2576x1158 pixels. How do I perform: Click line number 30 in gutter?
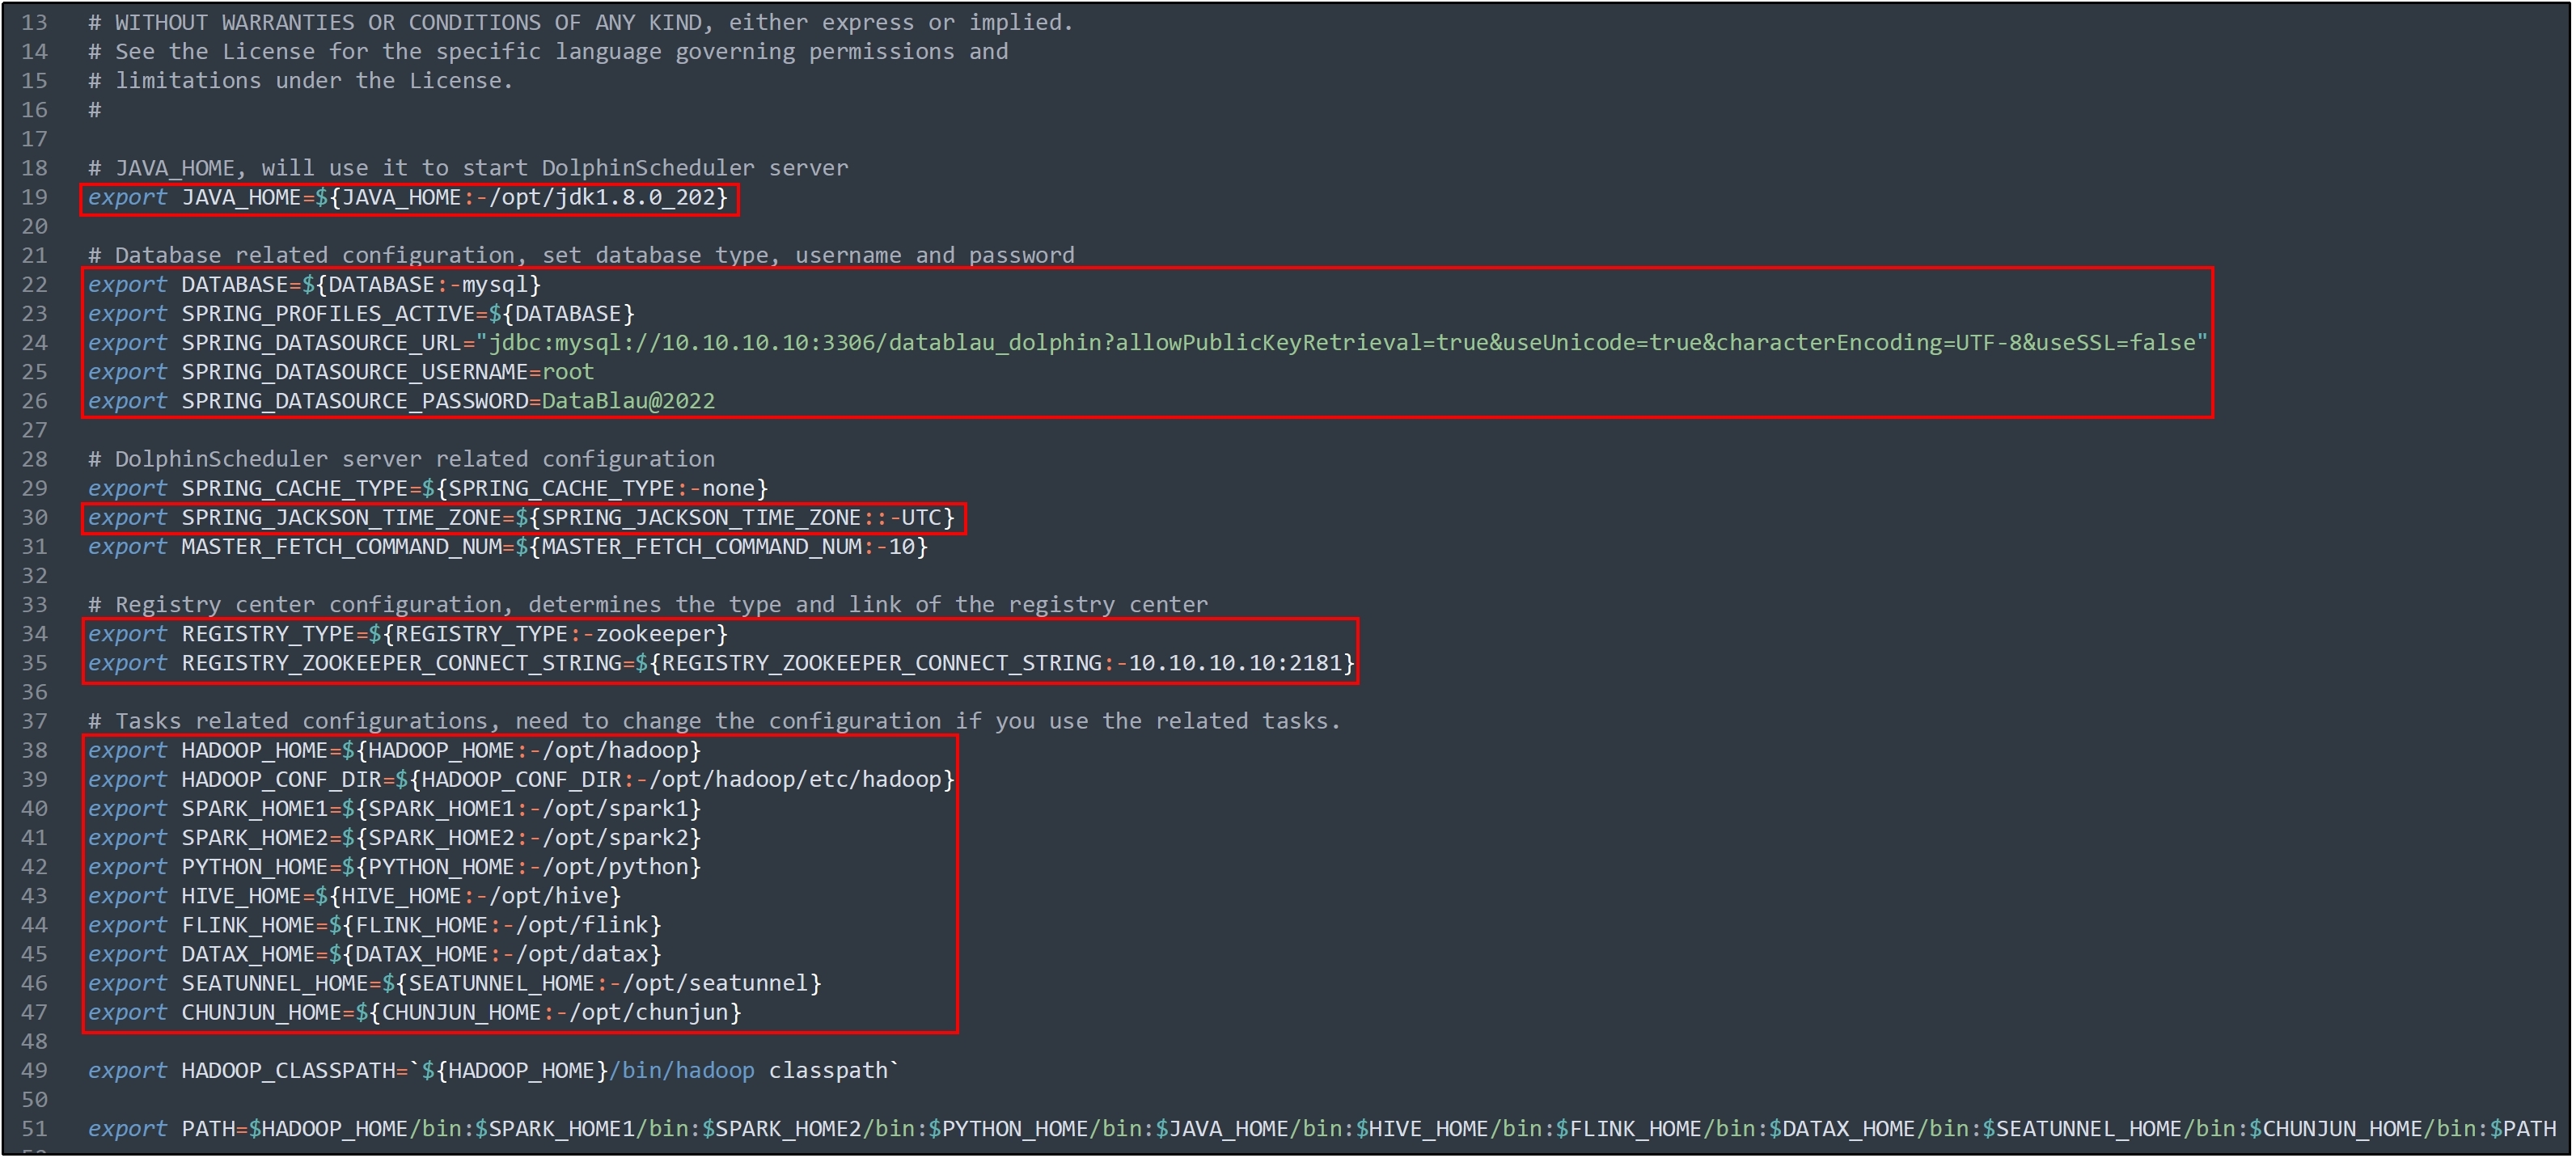[x=35, y=518]
